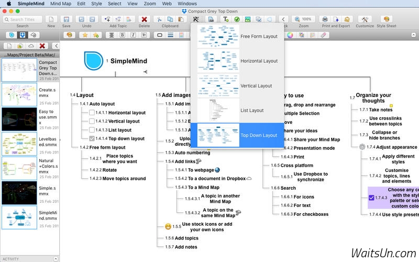419x262 pixels.
Task: Click the green checkmark checkbox icon
Action: point(237,19)
